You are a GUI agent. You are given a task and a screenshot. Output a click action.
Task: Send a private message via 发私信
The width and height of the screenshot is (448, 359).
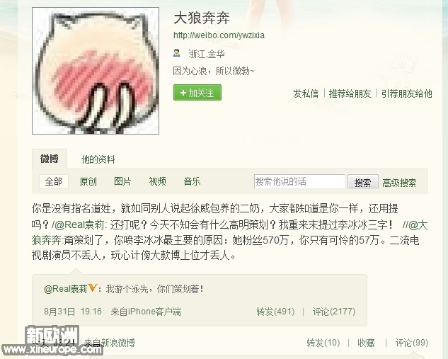[306, 93]
